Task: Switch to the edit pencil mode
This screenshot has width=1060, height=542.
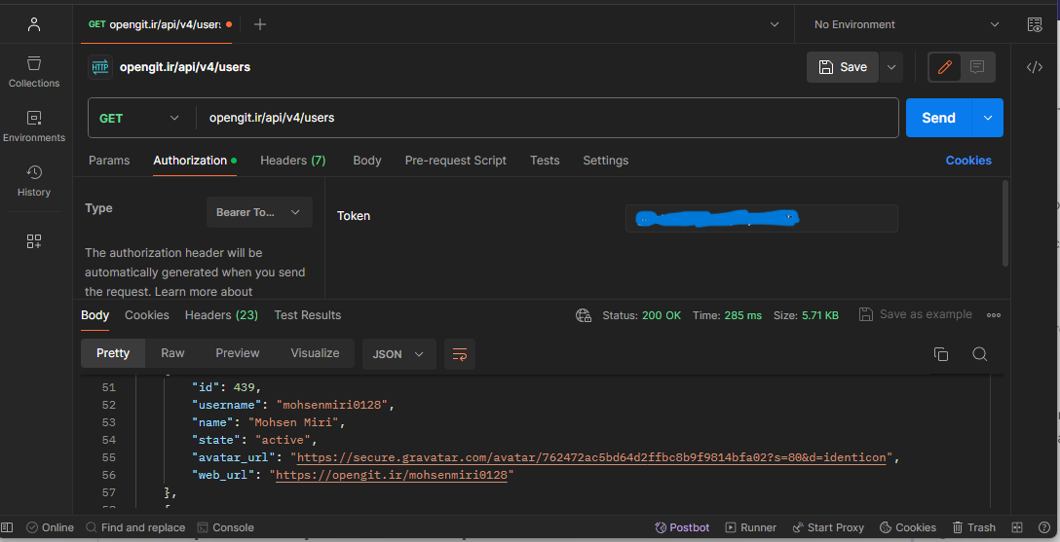Action: (944, 67)
